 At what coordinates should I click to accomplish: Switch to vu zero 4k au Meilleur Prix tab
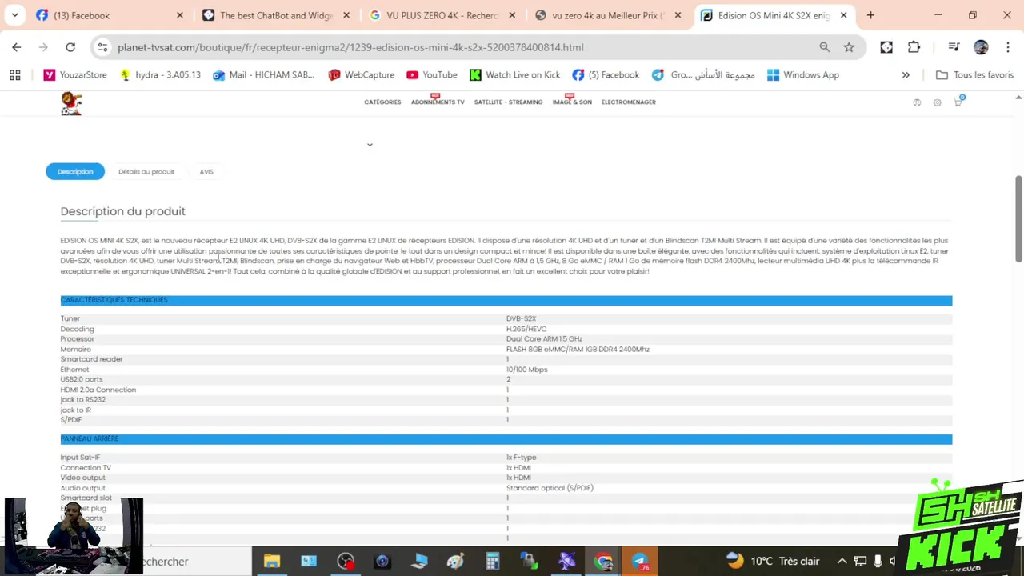pyautogui.click(x=608, y=15)
